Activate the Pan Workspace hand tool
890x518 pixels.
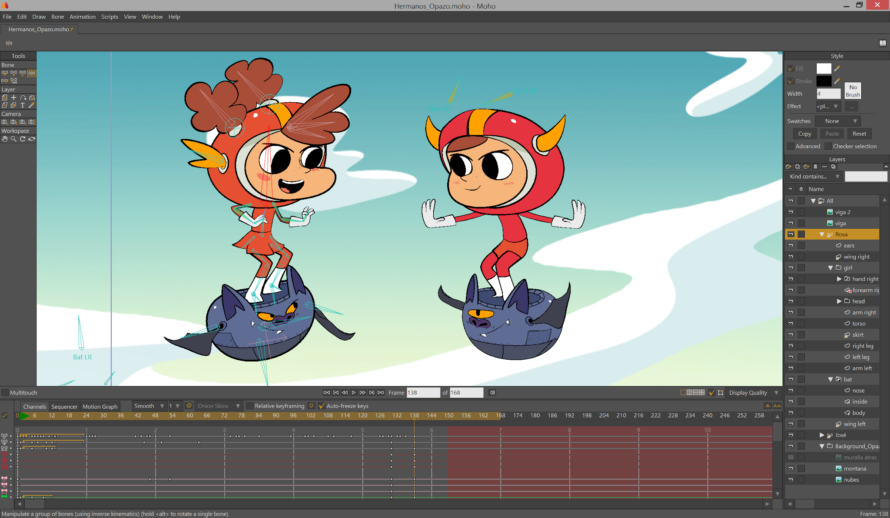(4, 139)
